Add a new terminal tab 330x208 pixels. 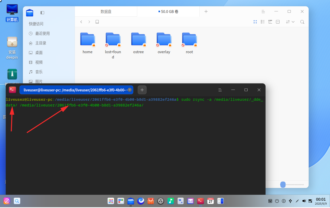click(142, 90)
